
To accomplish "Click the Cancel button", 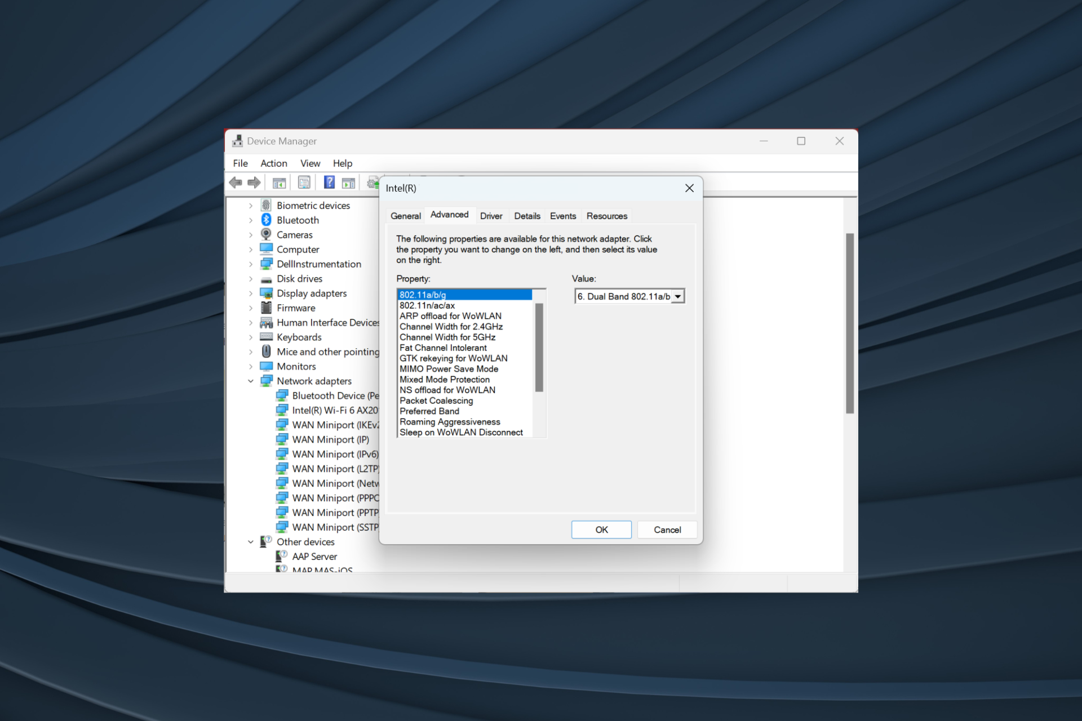I will point(667,529).
